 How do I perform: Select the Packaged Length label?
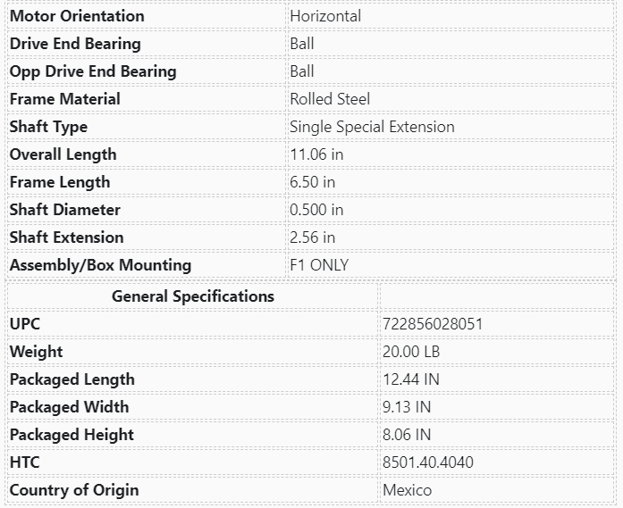click(72, 379)
